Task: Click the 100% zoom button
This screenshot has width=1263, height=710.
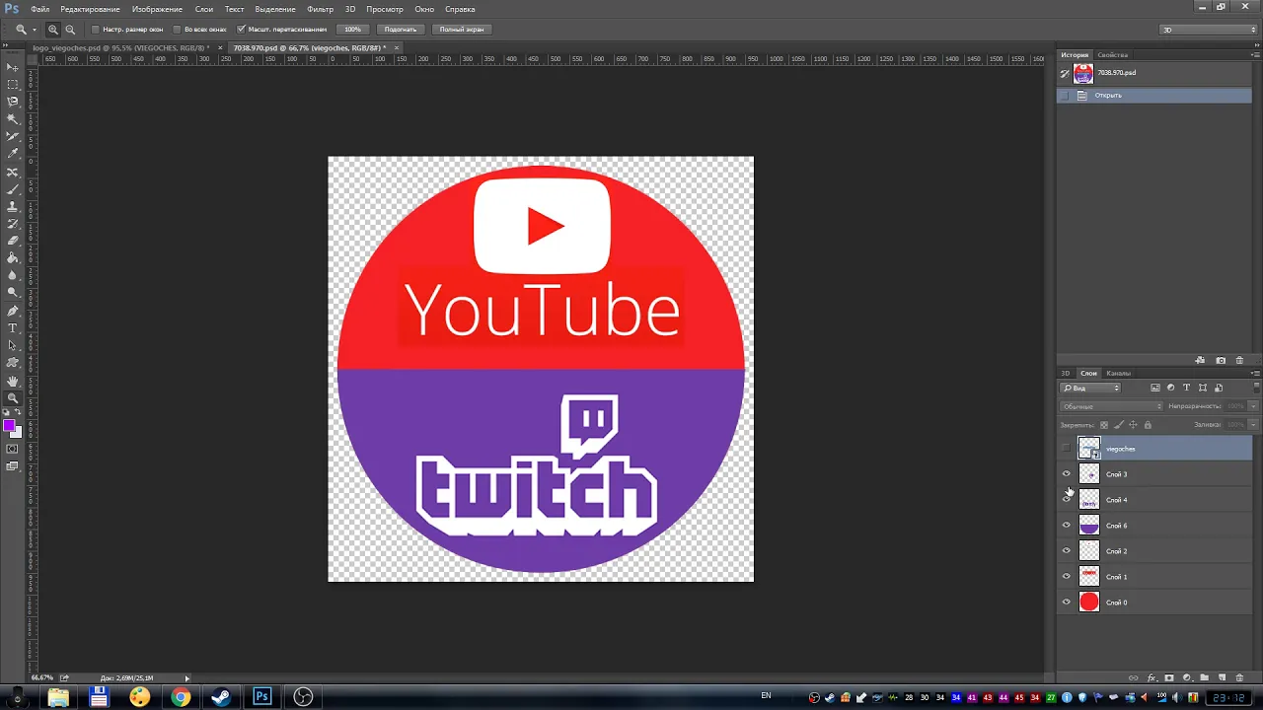Action: [352, 30]
